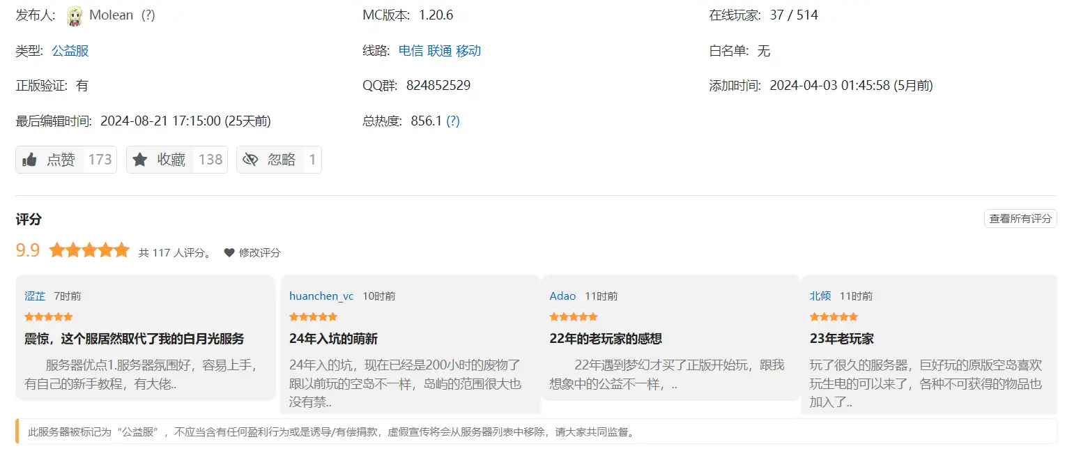Select the 电信 line link
This screenshot has width=1081, height=451.
[411, 50]
